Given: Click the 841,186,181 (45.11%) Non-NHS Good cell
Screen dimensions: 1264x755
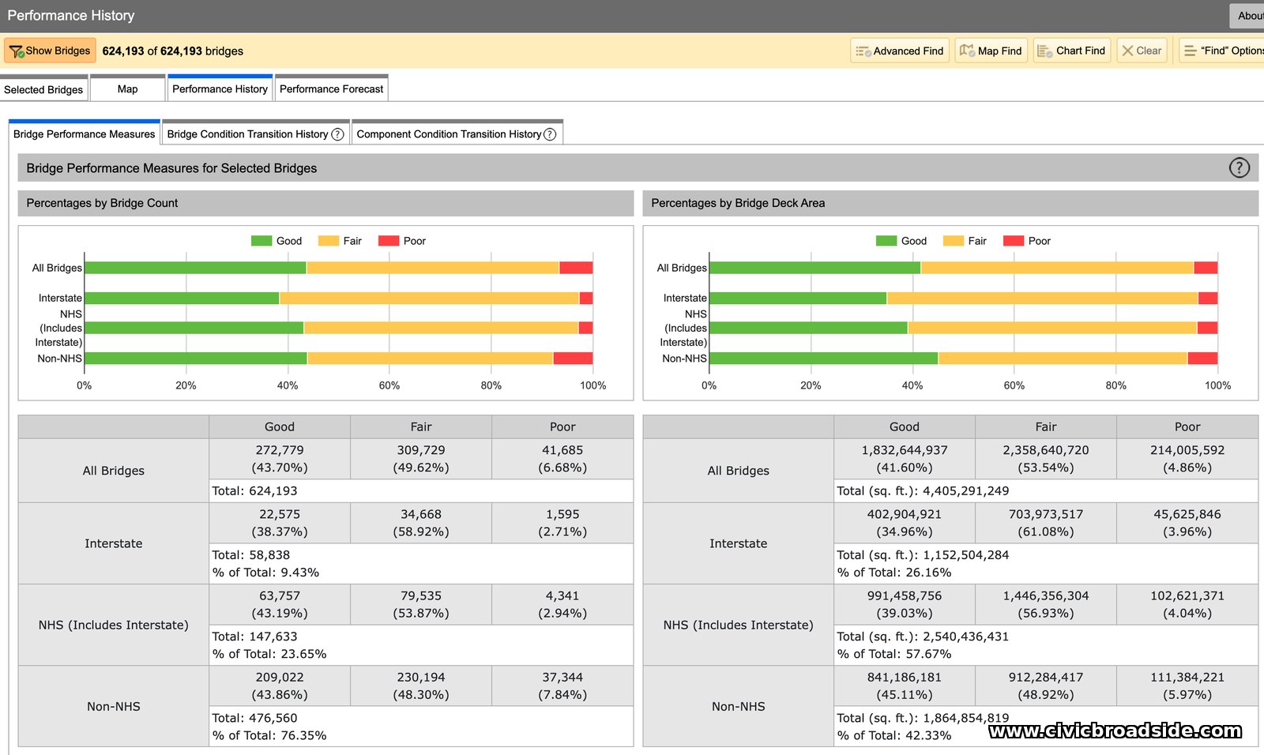Looking at the screenshot, I should point(905,686).
